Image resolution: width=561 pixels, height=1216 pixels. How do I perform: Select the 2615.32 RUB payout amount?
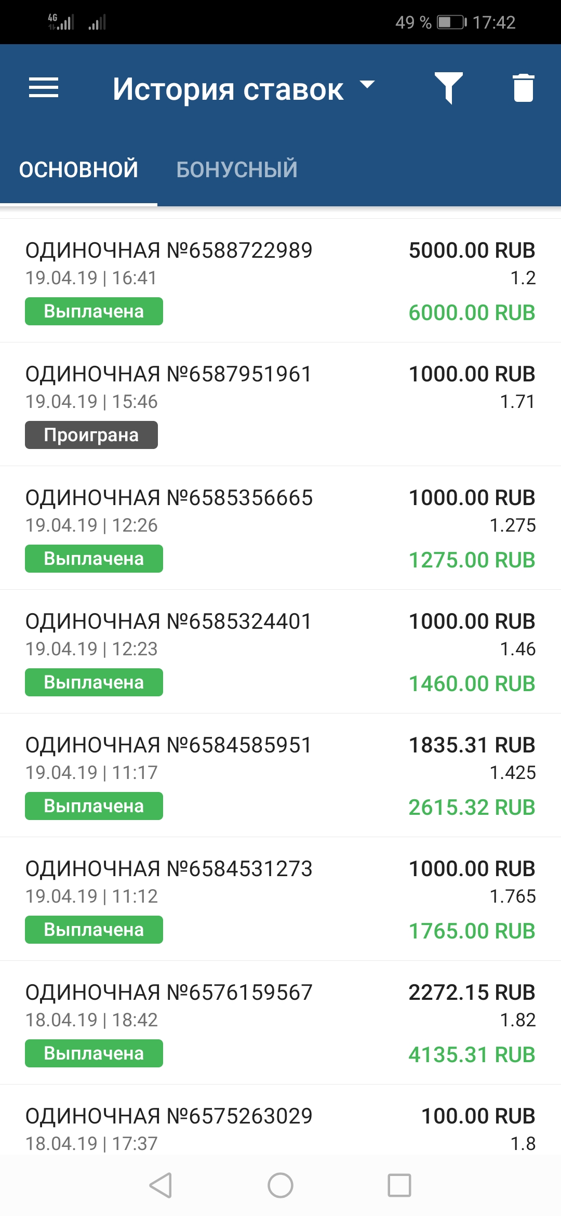pos(472,807)
